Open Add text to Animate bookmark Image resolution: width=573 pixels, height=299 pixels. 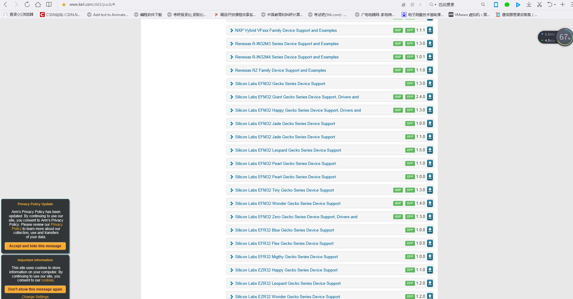coord(107,15)
